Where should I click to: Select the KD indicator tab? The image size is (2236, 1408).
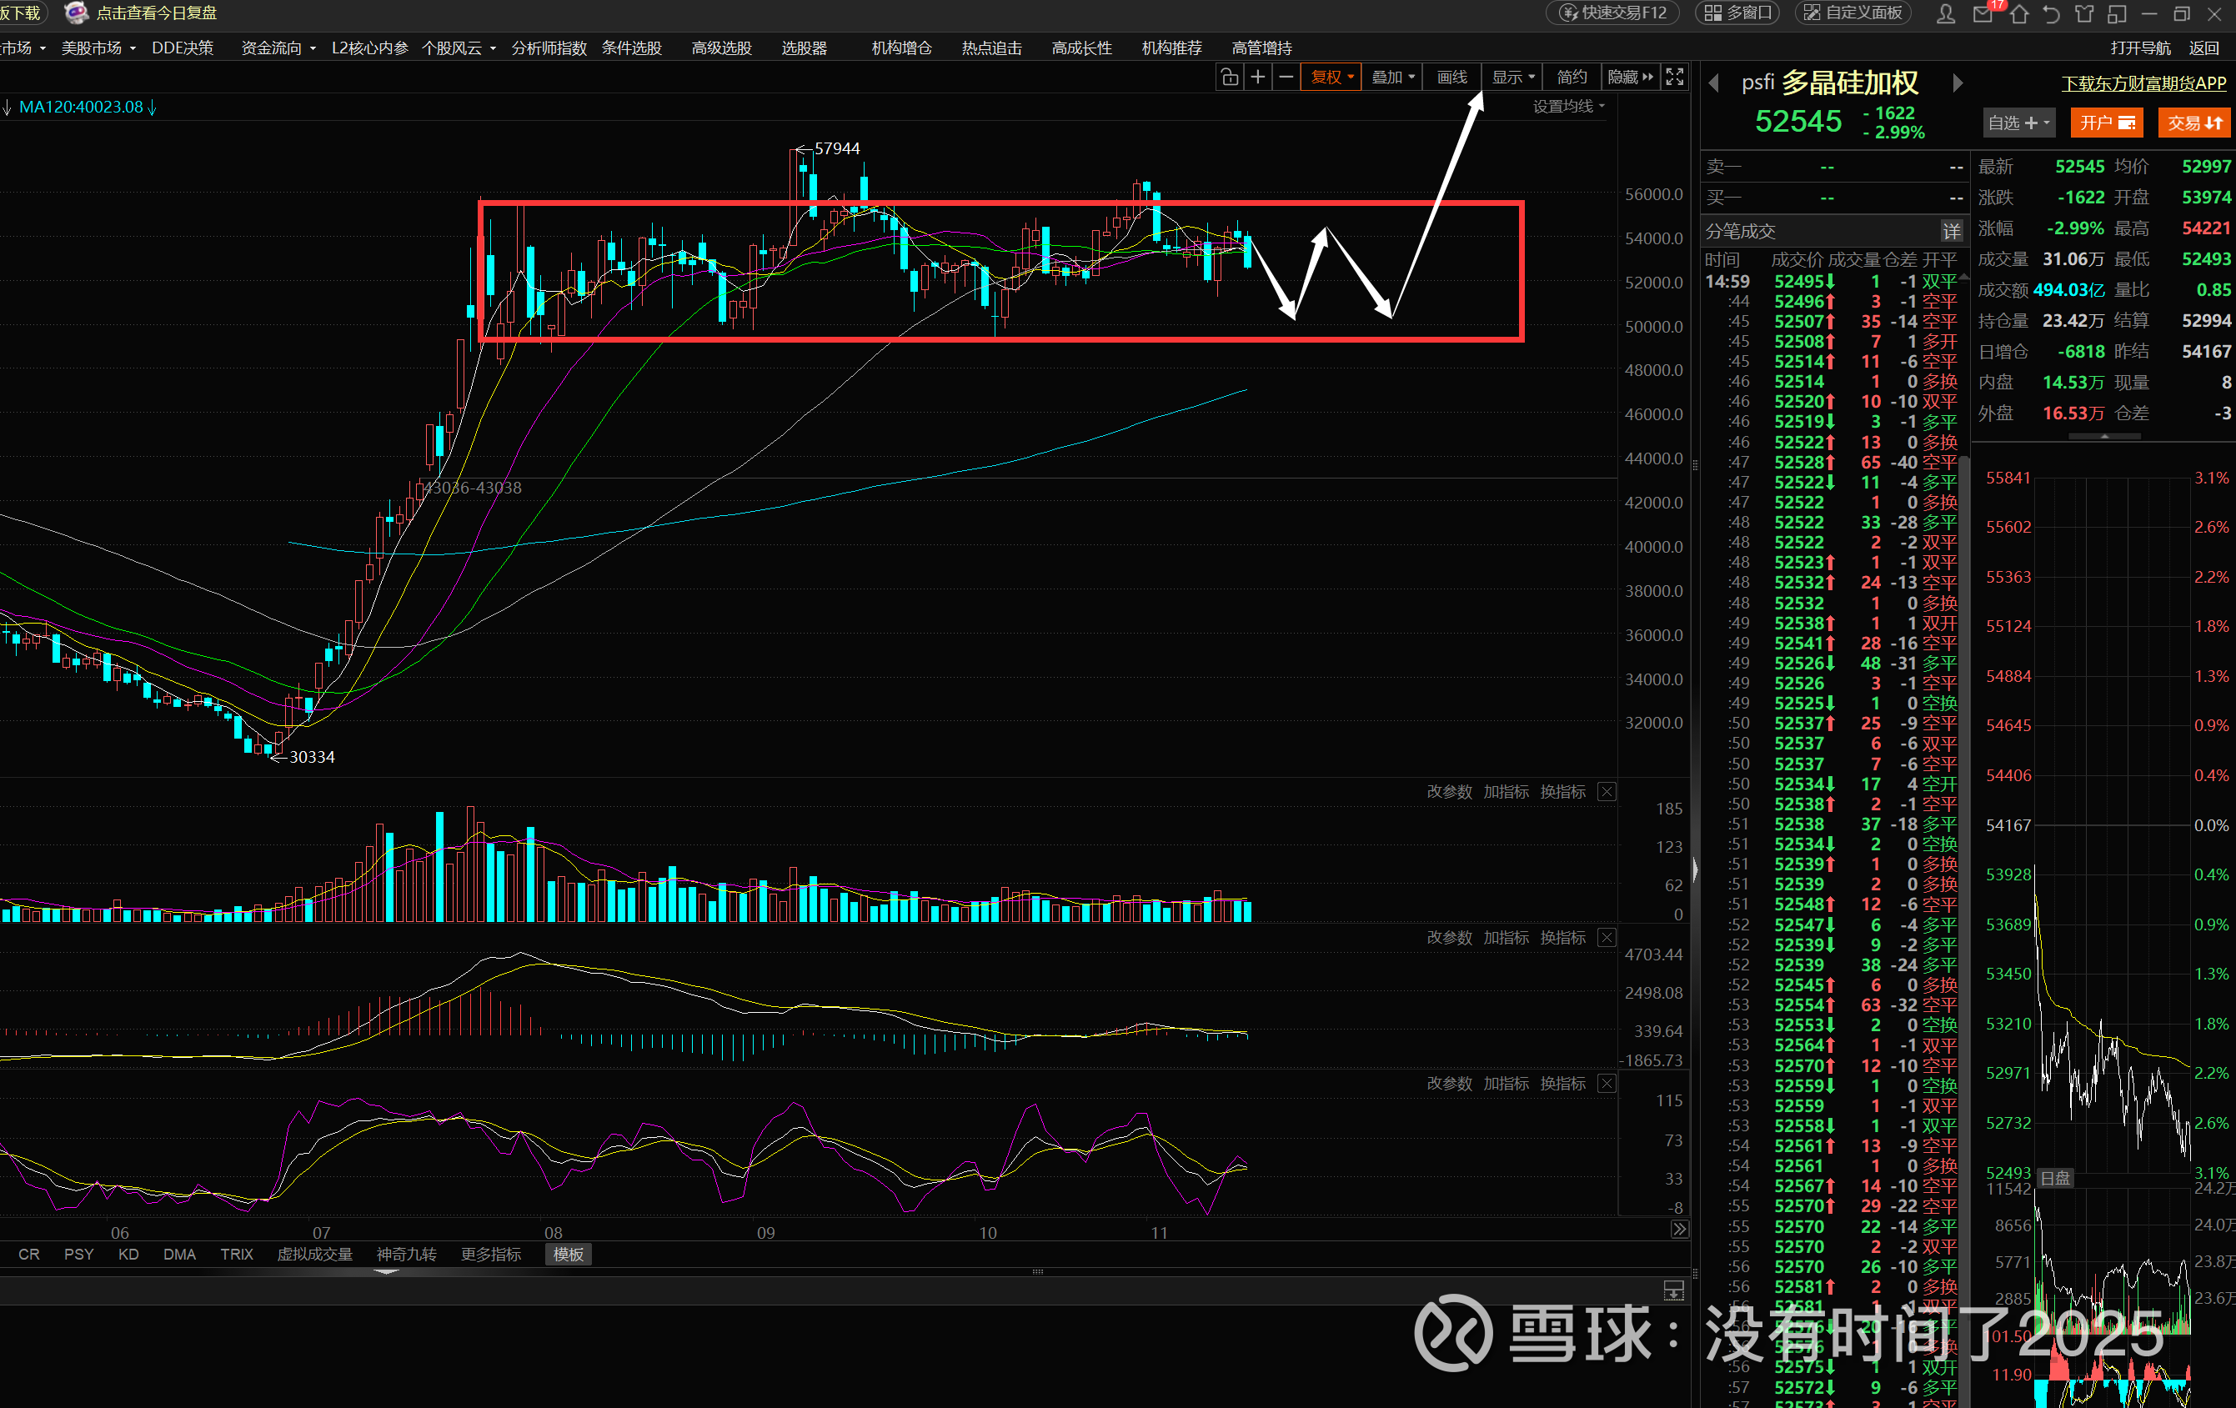click(128, 1254)
